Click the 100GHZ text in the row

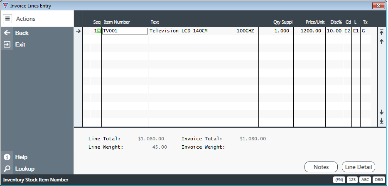tap(245, 31)
